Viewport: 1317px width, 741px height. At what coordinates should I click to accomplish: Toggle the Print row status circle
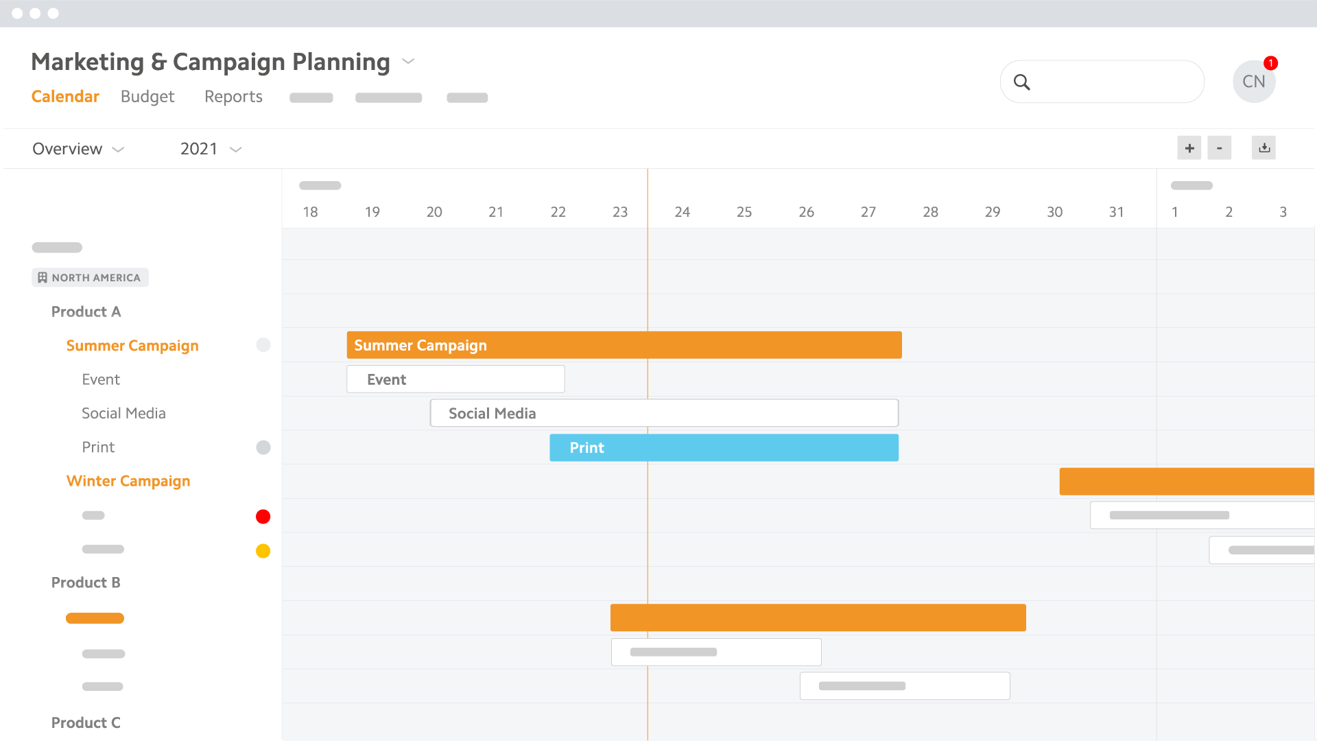[263, 447]
